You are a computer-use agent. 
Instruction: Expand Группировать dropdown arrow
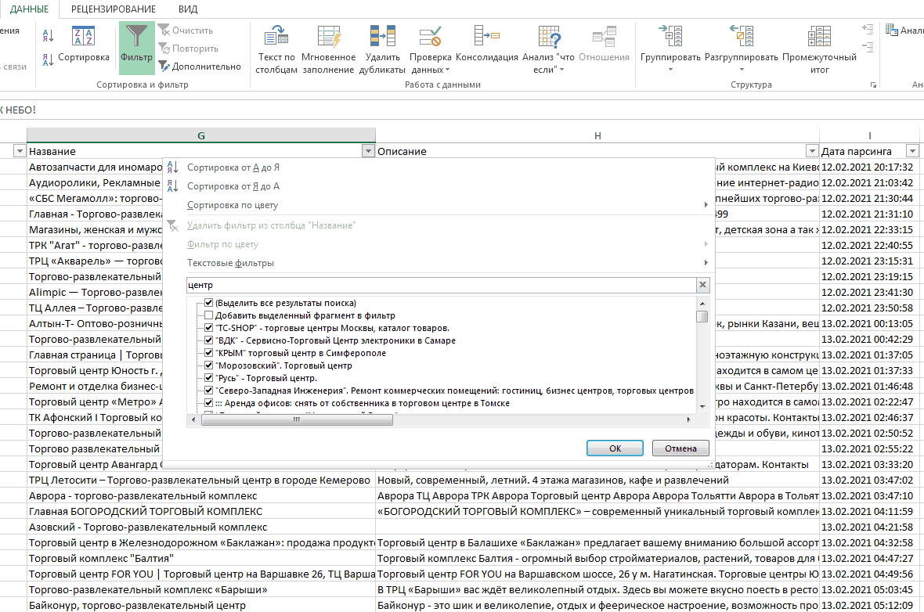tap(670, 70)
